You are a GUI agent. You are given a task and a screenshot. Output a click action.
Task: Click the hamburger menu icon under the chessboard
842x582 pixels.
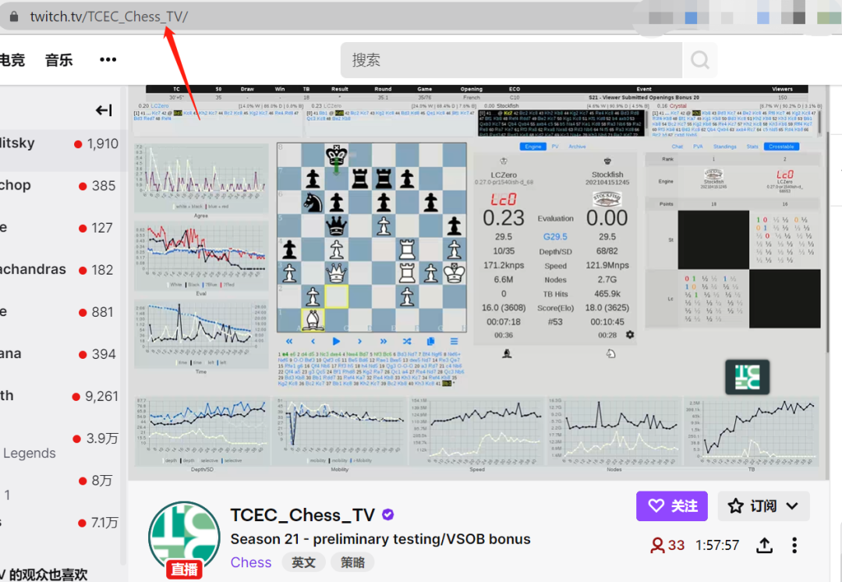(x=455, y=341)
